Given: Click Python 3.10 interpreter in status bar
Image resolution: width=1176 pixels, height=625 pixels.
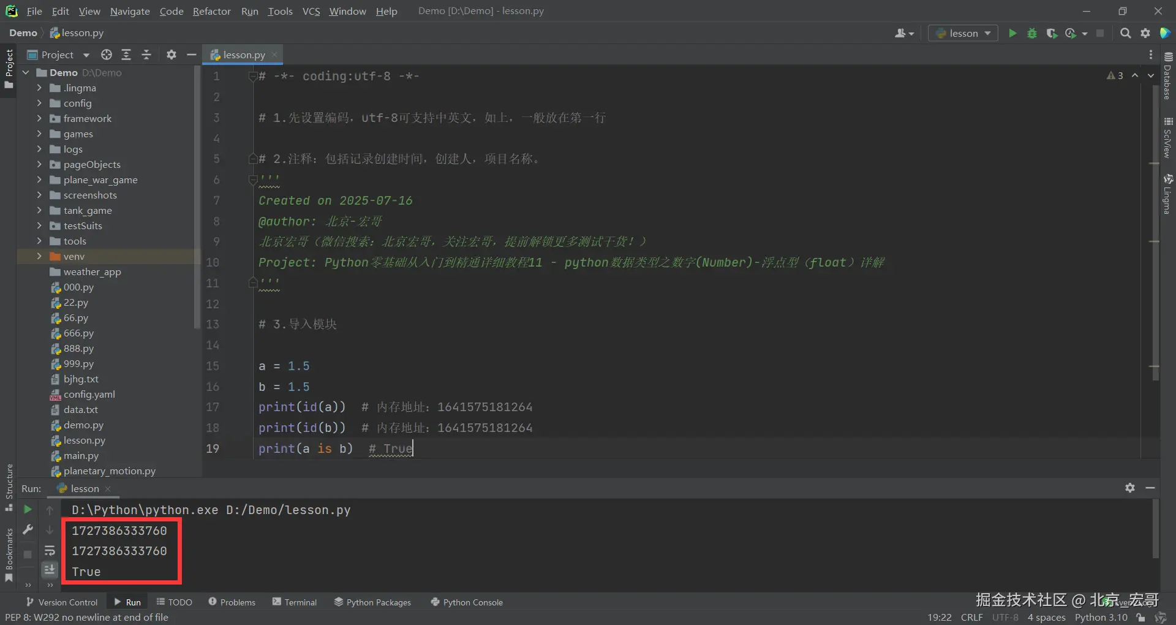Looking at the screenshot, I should [x=1101, y=617].
